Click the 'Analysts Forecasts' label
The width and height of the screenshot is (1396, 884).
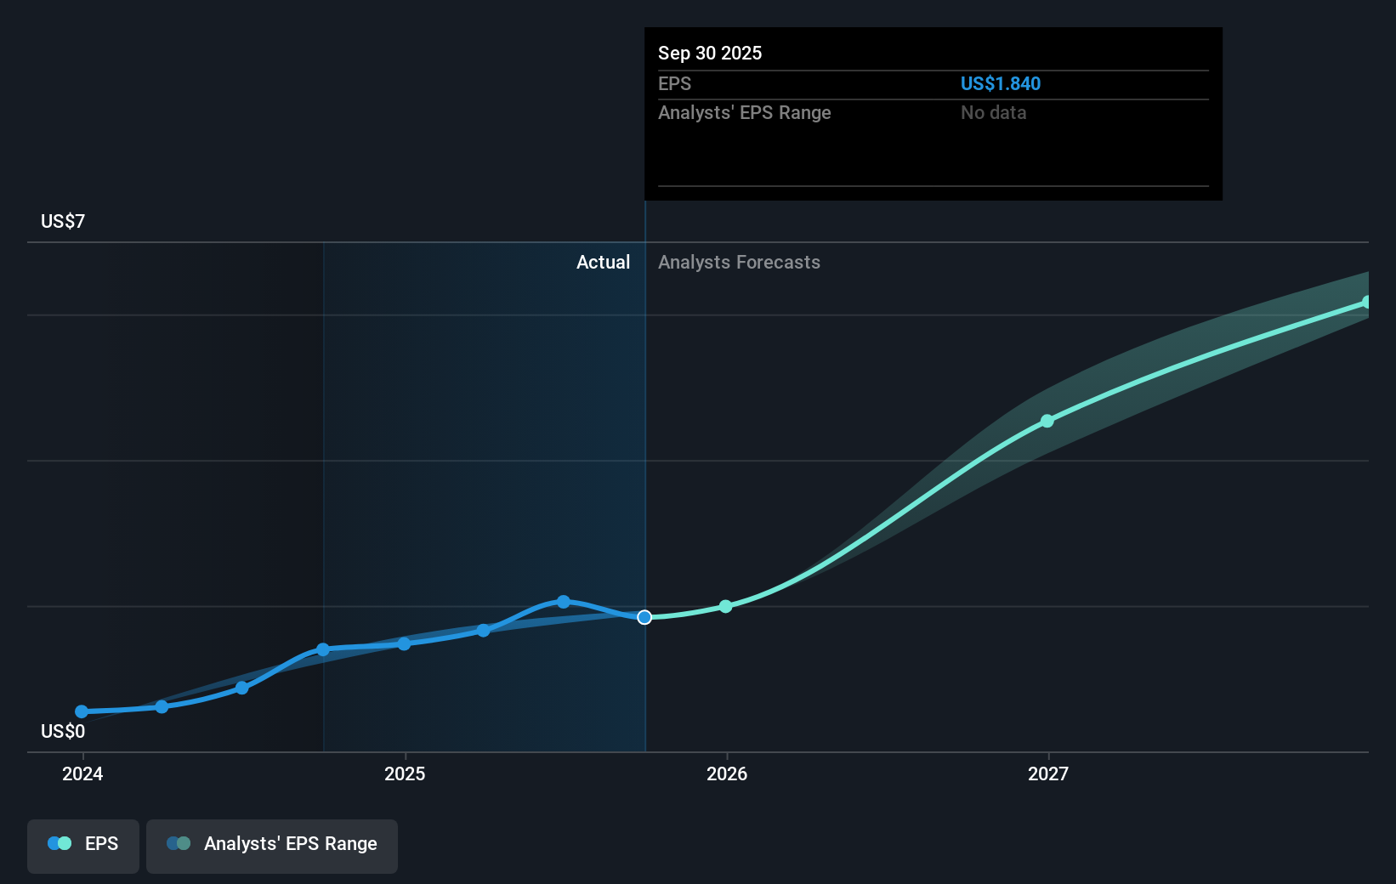pyautogui.click(x=739, y=262)
